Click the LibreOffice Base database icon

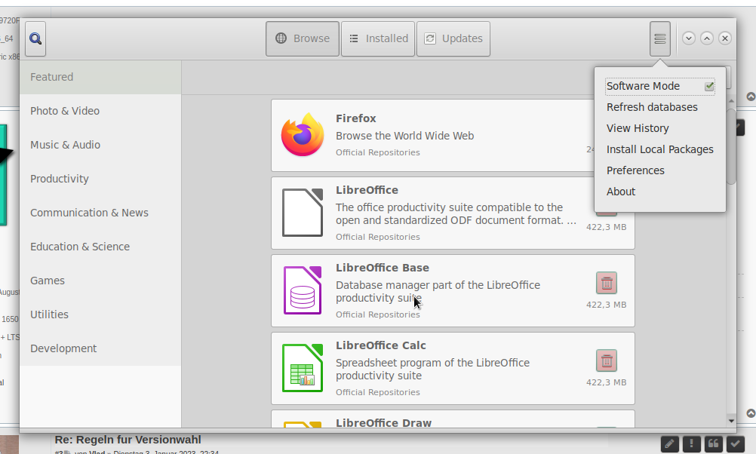(x=303, y=290)
